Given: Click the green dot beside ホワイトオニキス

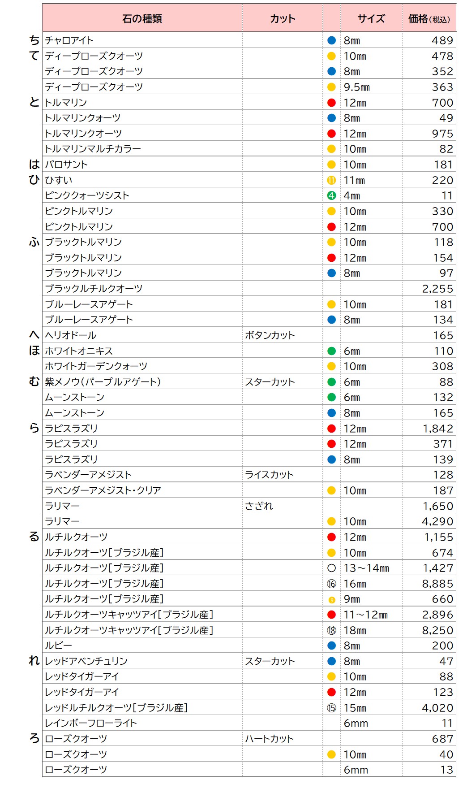Looking at the screenshot, I should tap(331, 351).
